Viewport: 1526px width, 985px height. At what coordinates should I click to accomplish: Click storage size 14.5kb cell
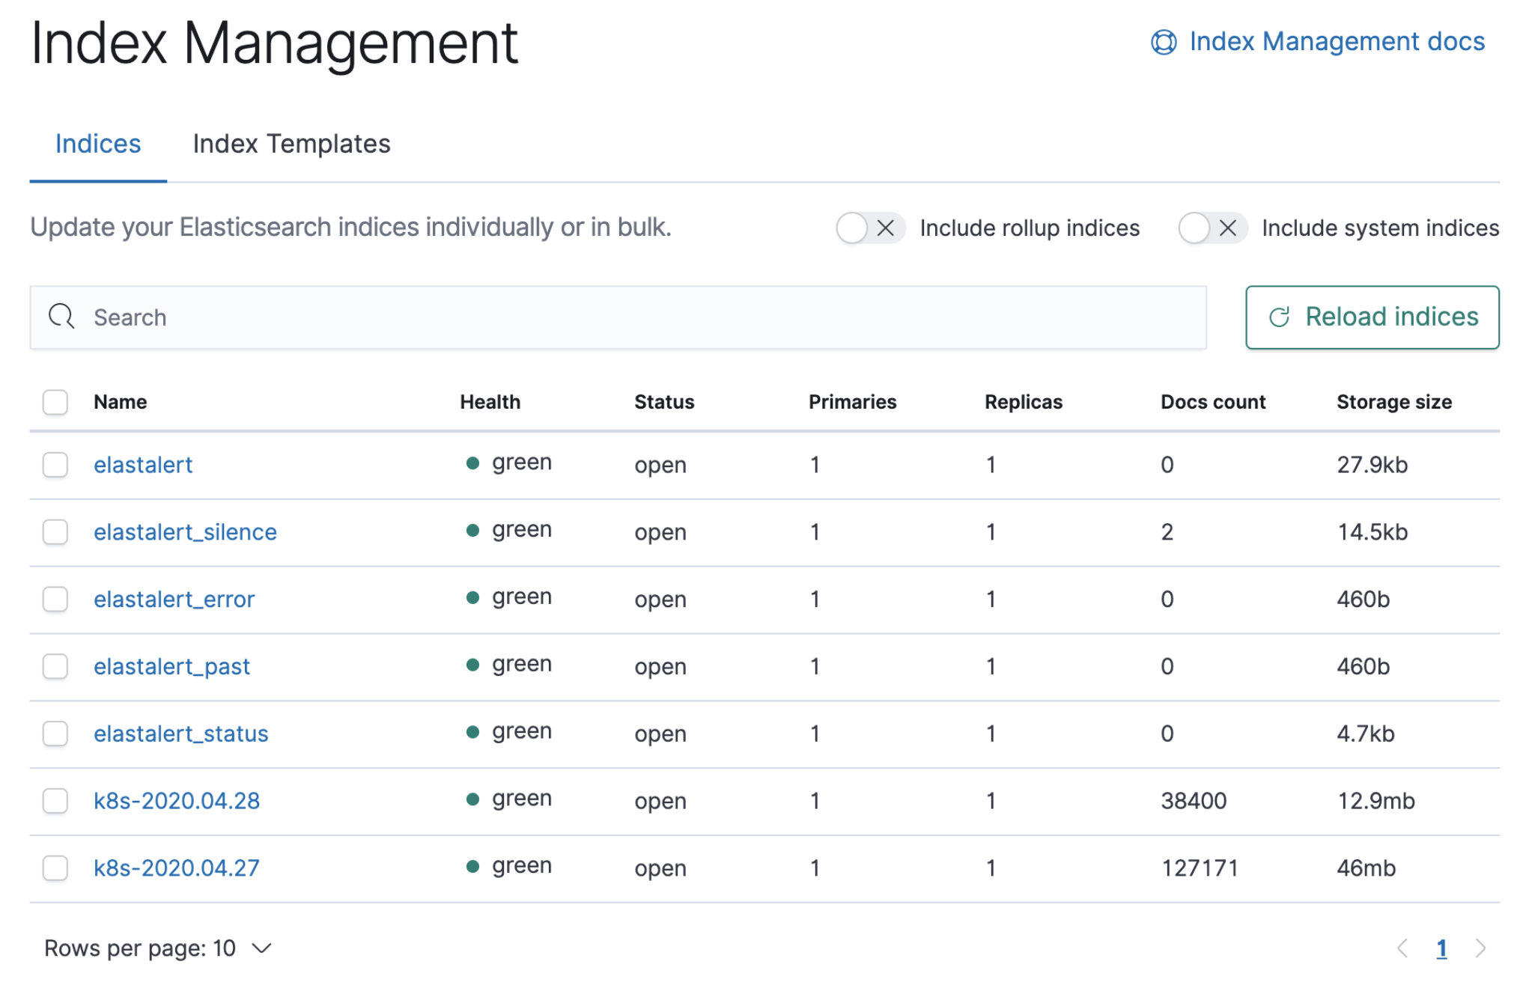tap(1373, 532)
